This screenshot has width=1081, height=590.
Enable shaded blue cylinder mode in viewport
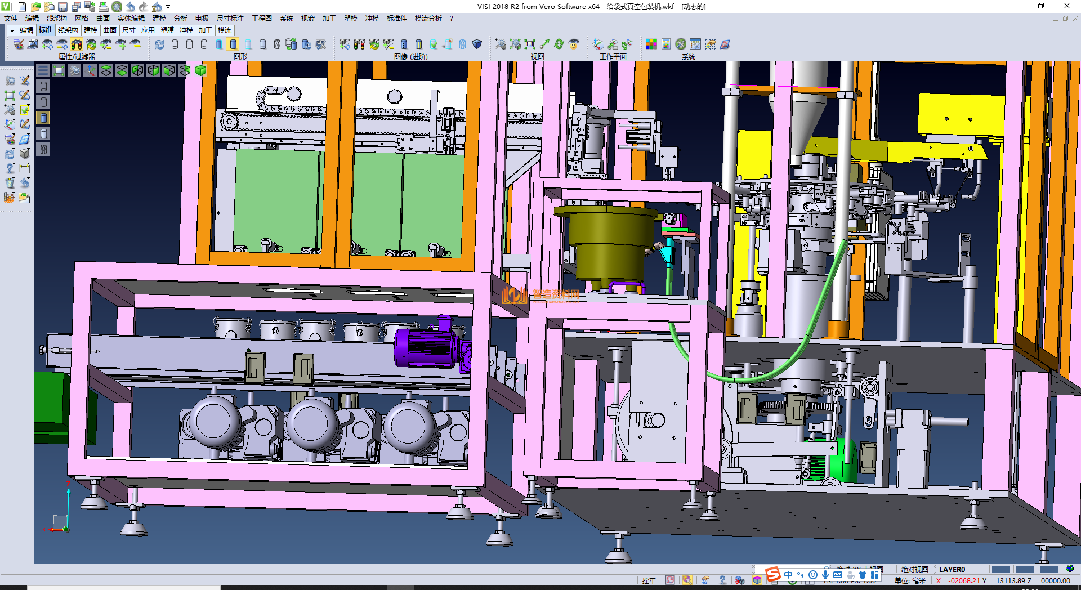tap(43, 118)
